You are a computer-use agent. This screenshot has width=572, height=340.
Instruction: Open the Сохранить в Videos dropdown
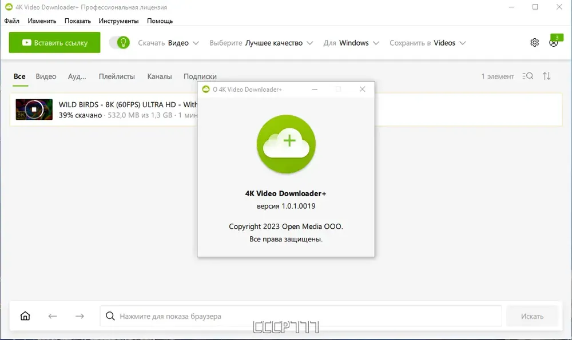(x=427, y=43)
